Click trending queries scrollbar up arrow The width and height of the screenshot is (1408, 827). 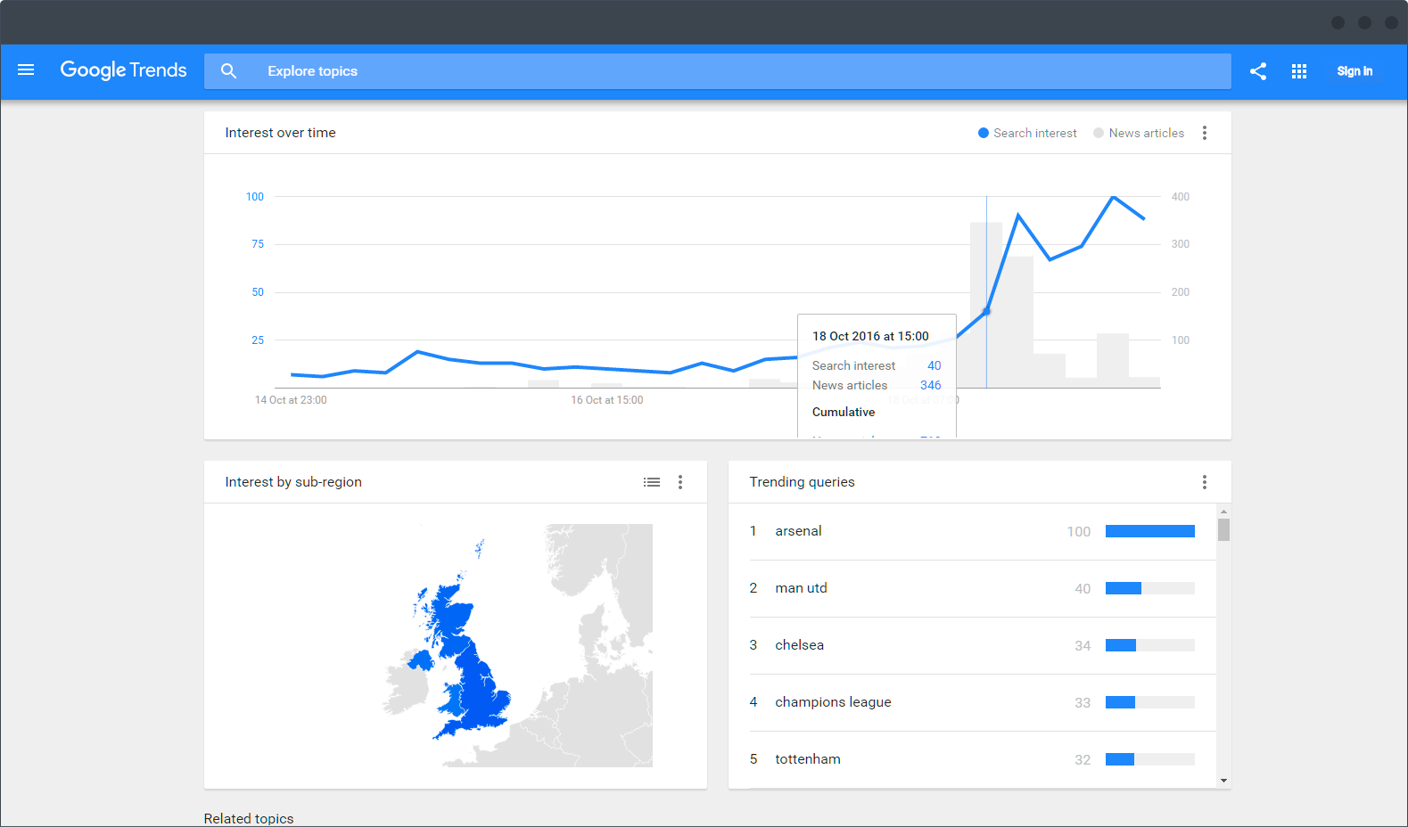pyautogui.click(x=1223, y=512)
